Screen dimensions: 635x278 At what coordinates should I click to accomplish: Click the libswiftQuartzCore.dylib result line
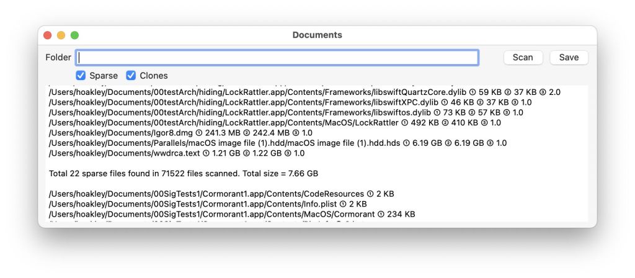[x=304, y=92]
